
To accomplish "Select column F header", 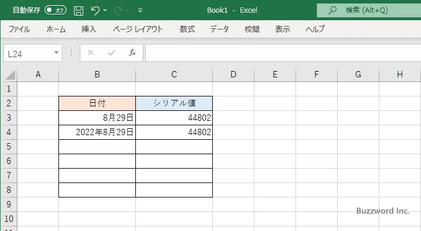I will click(316, 74).
